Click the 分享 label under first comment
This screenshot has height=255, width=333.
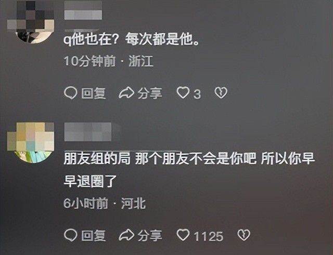point(150,93)
